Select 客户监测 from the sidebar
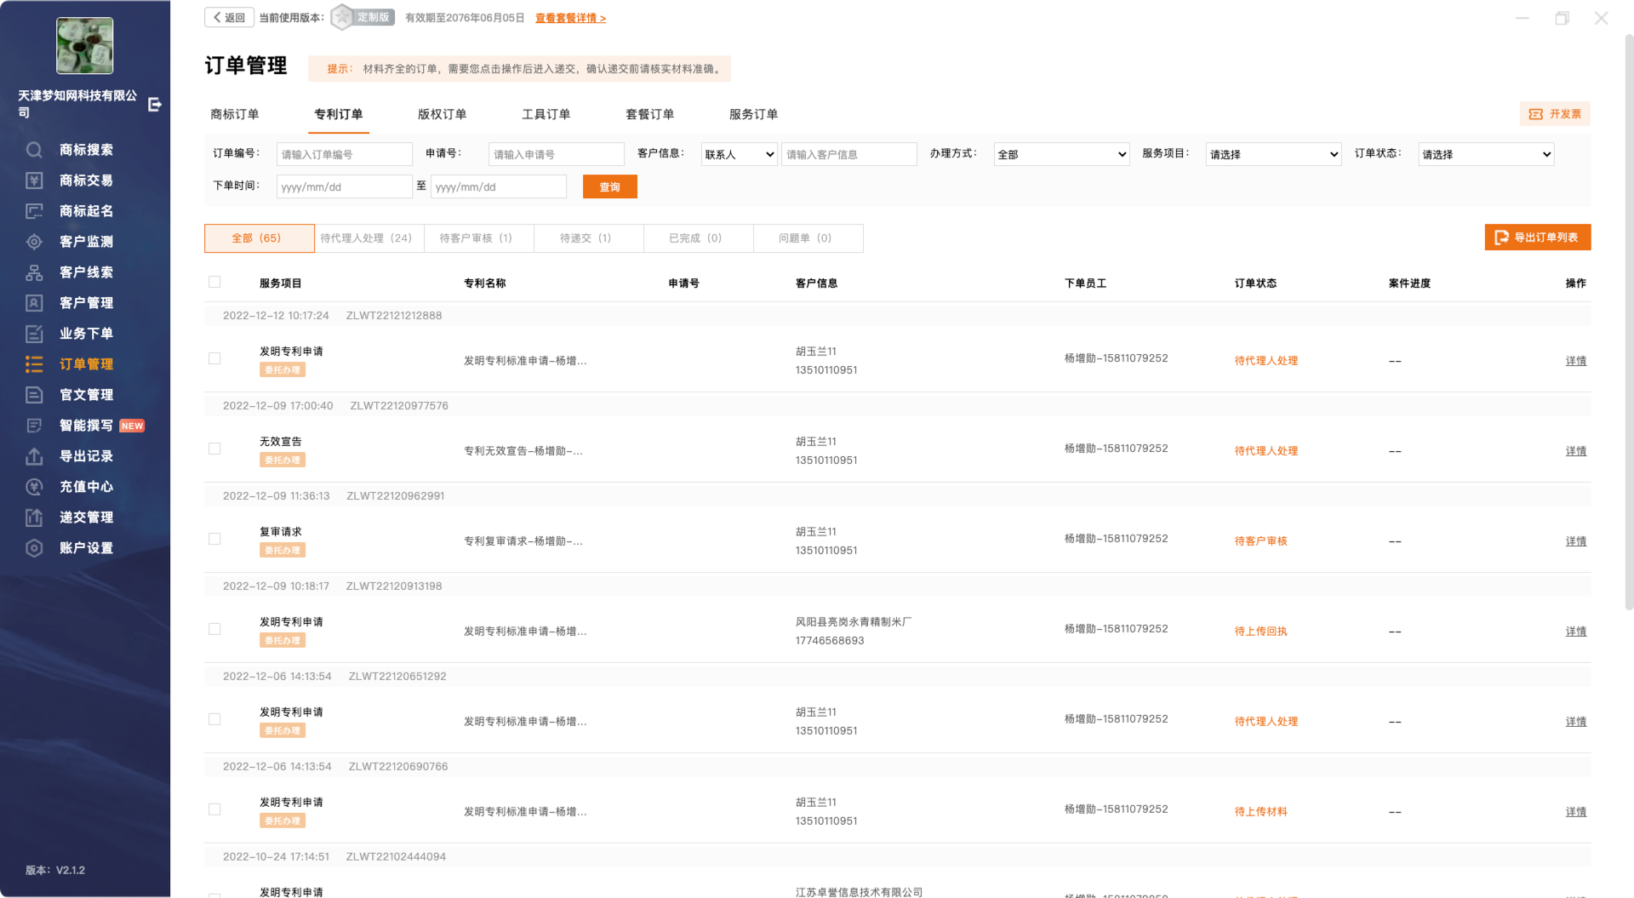This screenshot has height=898, width=1634. [85, 241]
